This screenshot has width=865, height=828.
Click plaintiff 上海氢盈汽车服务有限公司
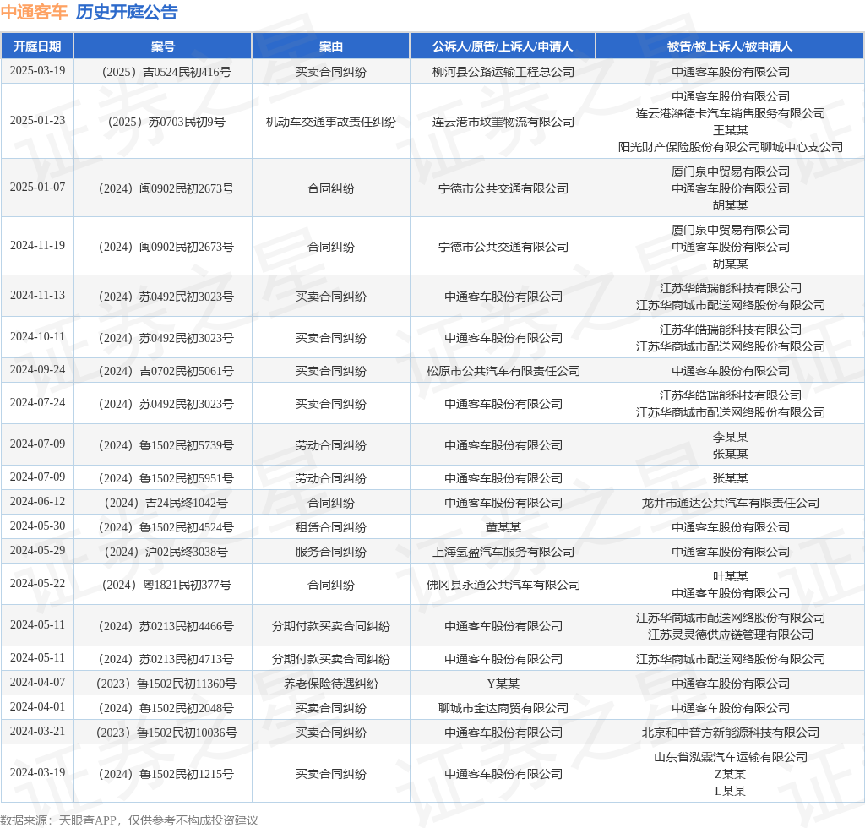(503, 552)
